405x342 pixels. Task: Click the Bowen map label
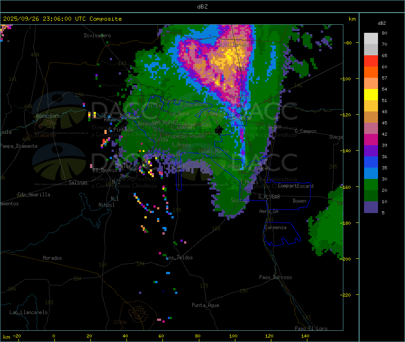(x=299, y=201)
